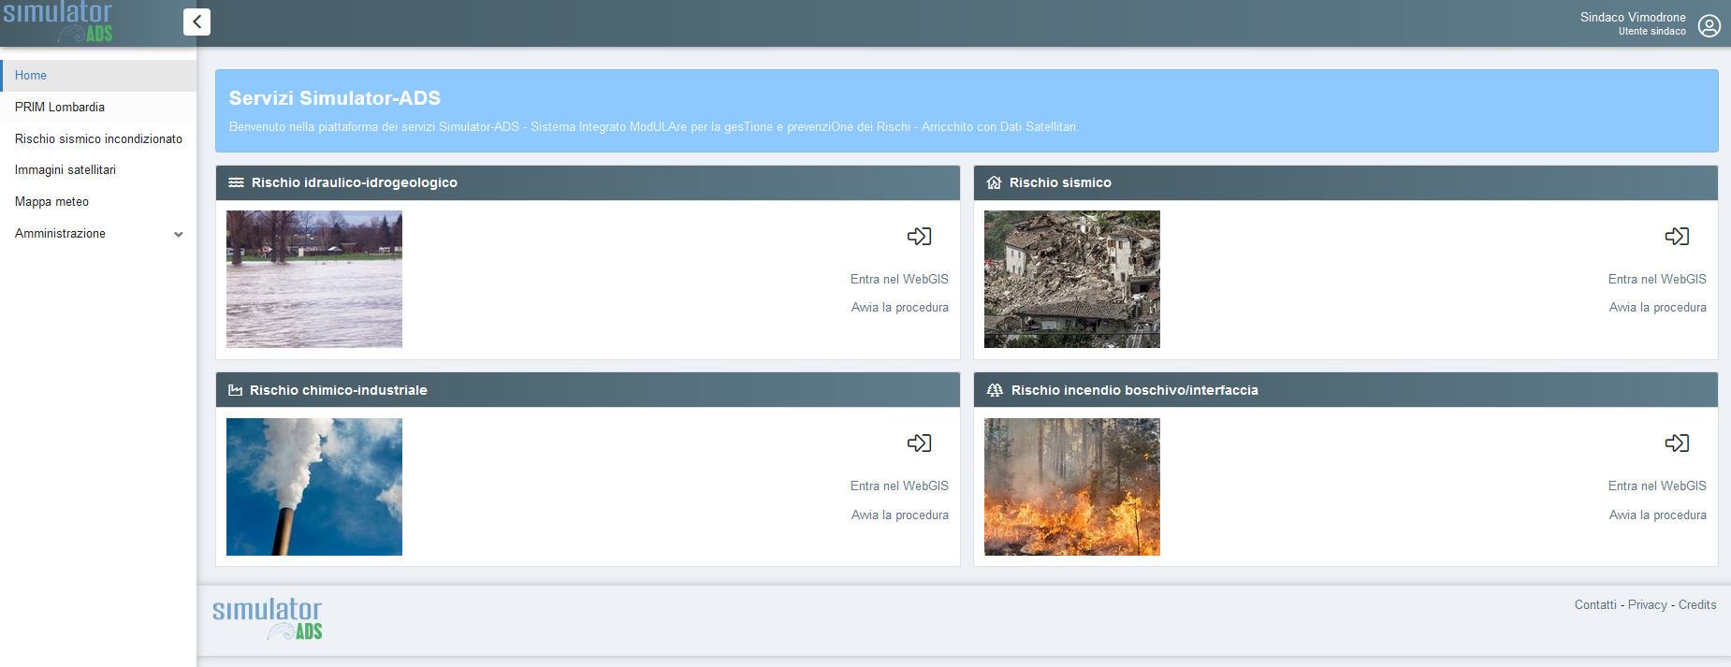Open PRIM Lombardia from the sidebar
Viewport: 1731px width, 667px height.
tap(98, 107)
